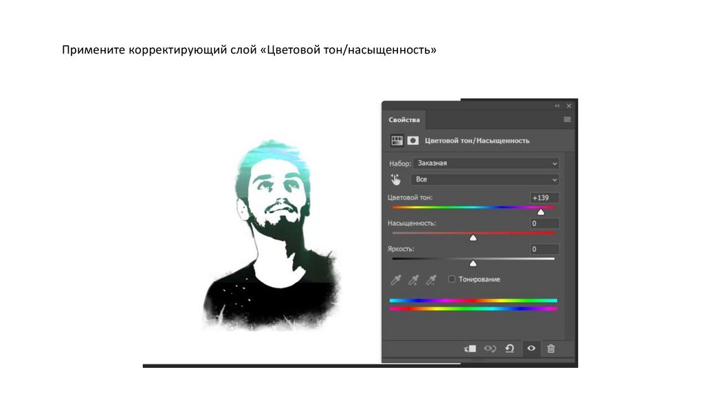The image size is (704, 394).
Task: Click the Насыщенность value field
Action: point(544,223)
